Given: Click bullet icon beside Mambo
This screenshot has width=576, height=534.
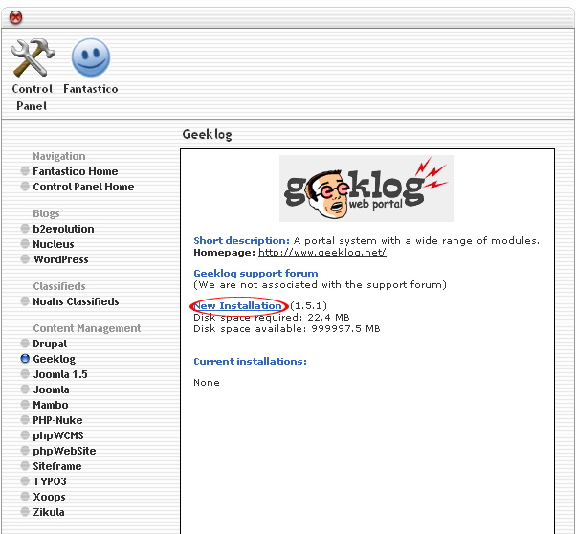Looking at the screenshot, I should pyautogui.click(x=25, y=405).
